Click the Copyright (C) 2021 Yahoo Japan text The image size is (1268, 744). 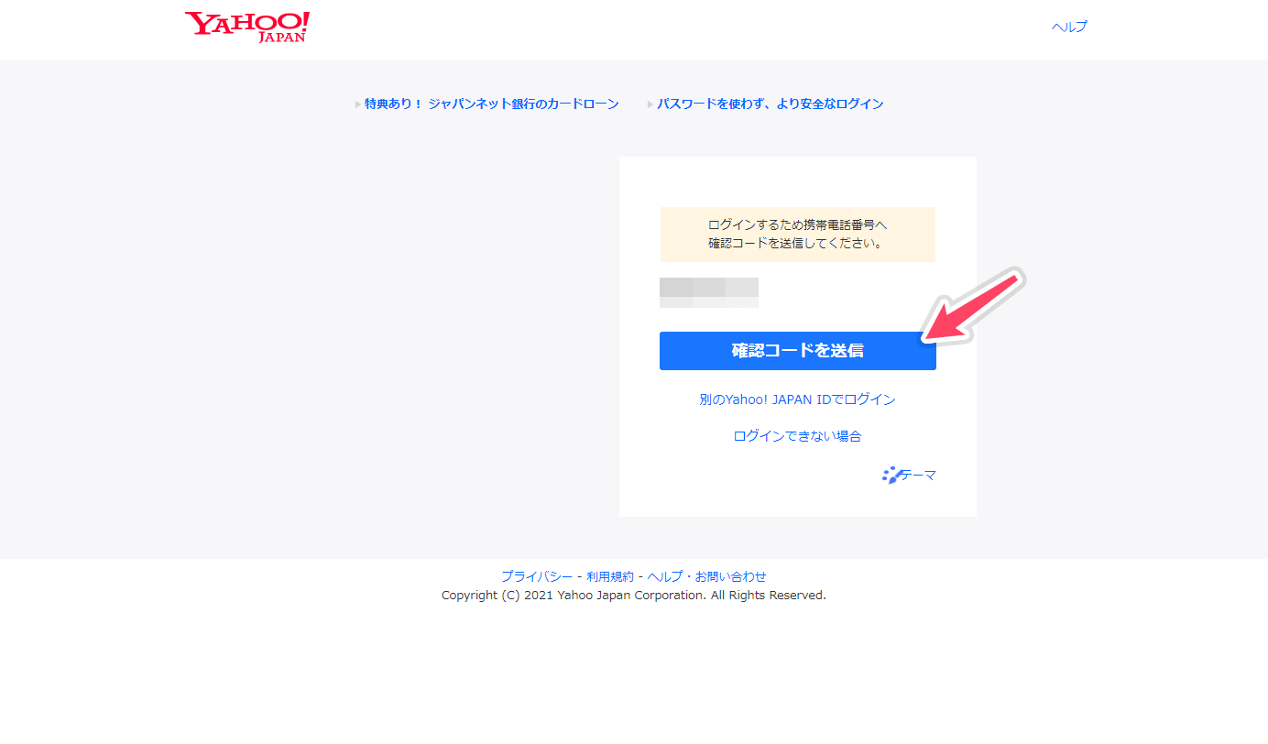click(x=633, y=596)
